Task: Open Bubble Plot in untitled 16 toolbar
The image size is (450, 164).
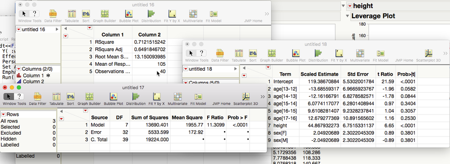Action: coord(129,14)
